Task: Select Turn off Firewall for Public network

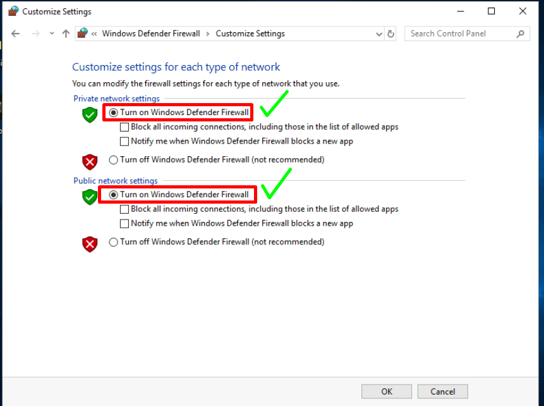Action: pos(114,242)
